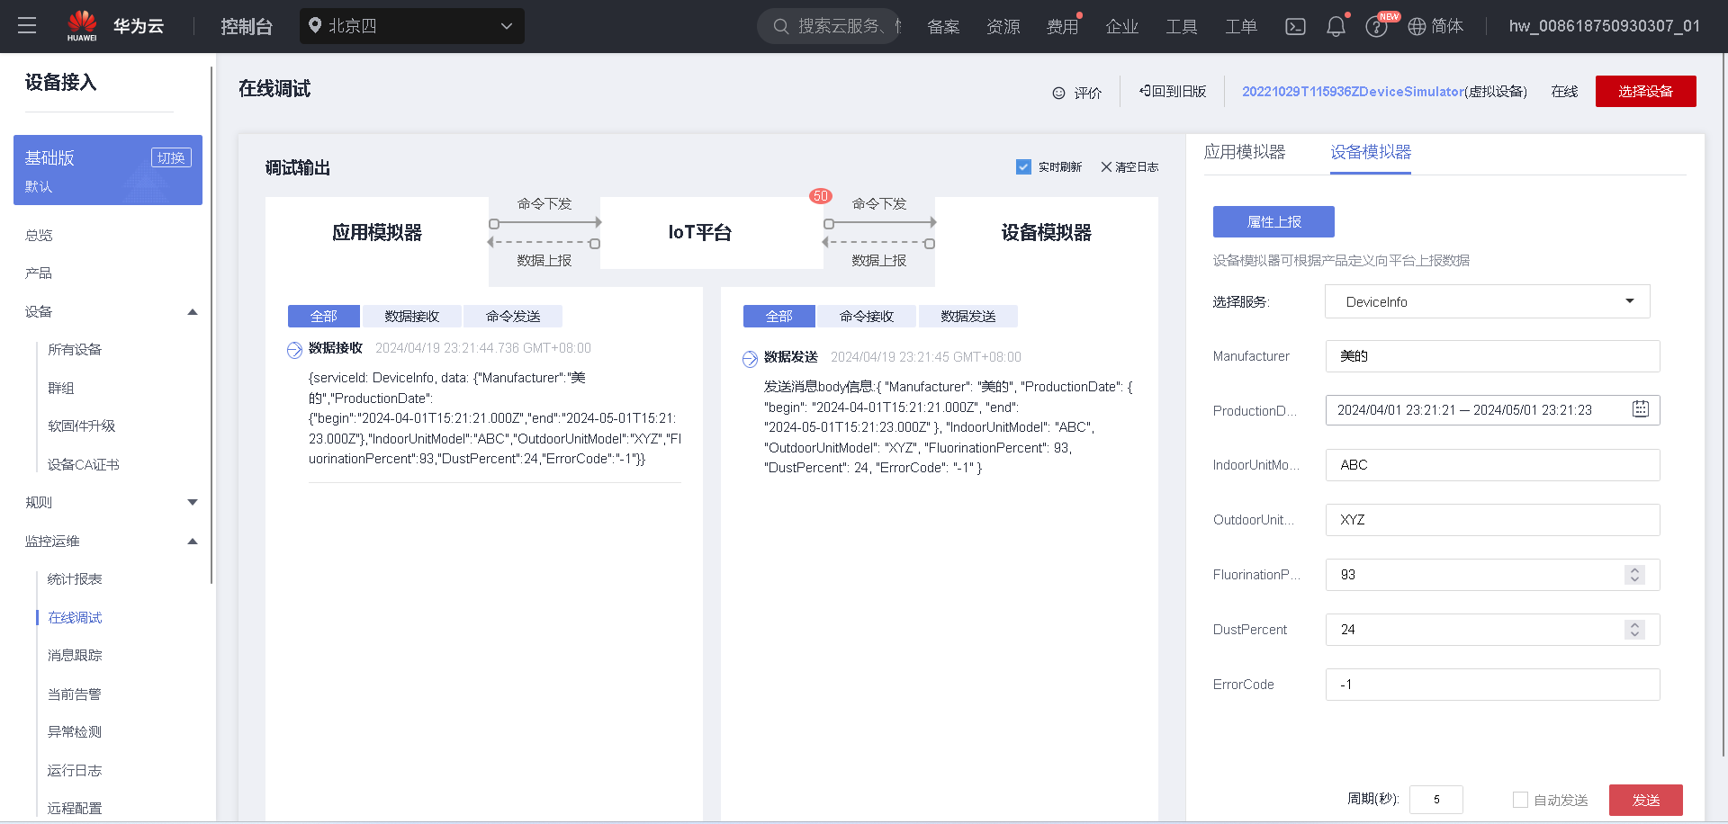The width and height of the screenshot is (1728, 824).
Task: Open the hamburger menu icon
Action: 26,26
